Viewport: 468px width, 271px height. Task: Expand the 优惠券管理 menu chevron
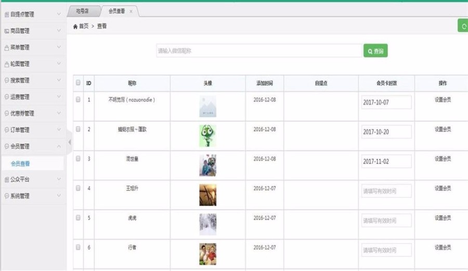tap(59, 113)
